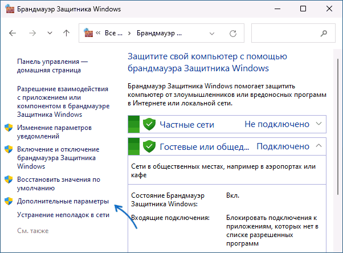This screenshot has height=253, width=343.
Task: Click 'Входящие подключения:' label
Action: (x=170, y=218)
